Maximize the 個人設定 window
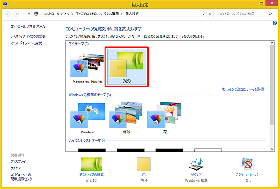280x189 pixels. click(261, 3)
